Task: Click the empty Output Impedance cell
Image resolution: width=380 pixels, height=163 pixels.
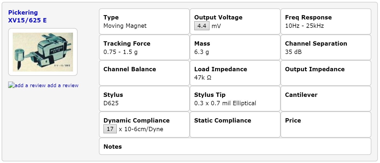Action: point(326,73)
